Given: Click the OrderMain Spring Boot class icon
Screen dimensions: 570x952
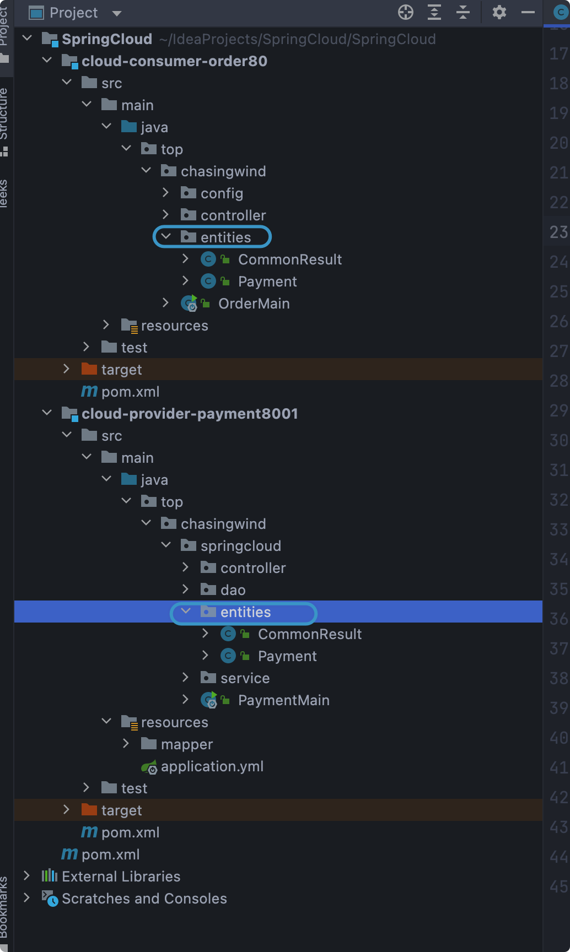Looking at the screenshot, I should point(189,304).
